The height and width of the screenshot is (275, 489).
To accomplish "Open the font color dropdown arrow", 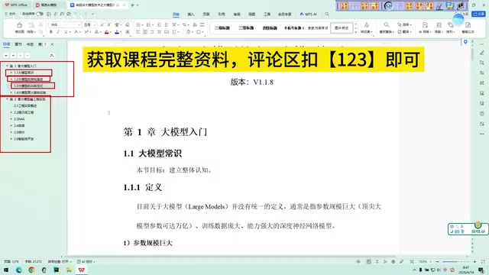I will (111, 32).
